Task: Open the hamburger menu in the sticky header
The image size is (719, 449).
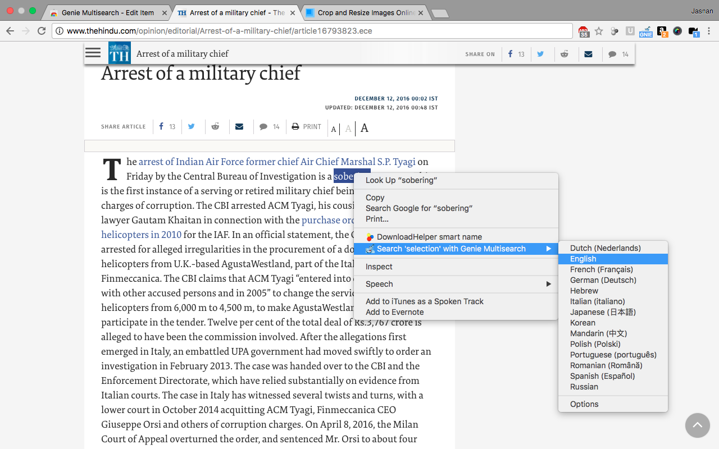Action: [x=93, y=53]
